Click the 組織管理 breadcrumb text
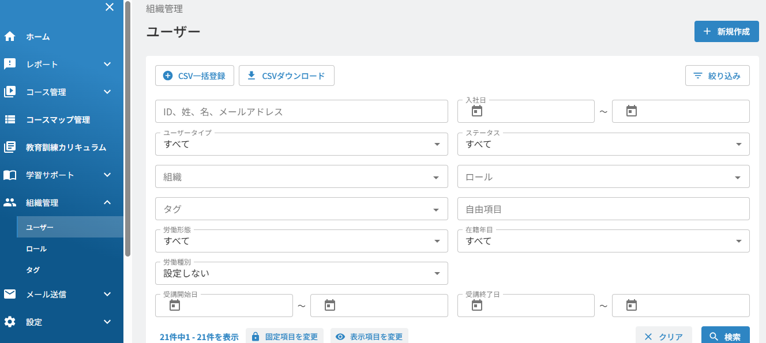766x343 pixels. [164, 9]
